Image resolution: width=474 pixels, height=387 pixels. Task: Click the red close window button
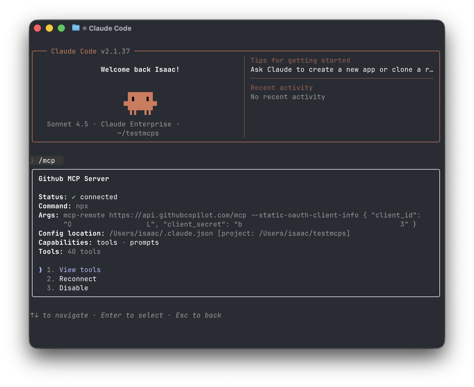38,28
